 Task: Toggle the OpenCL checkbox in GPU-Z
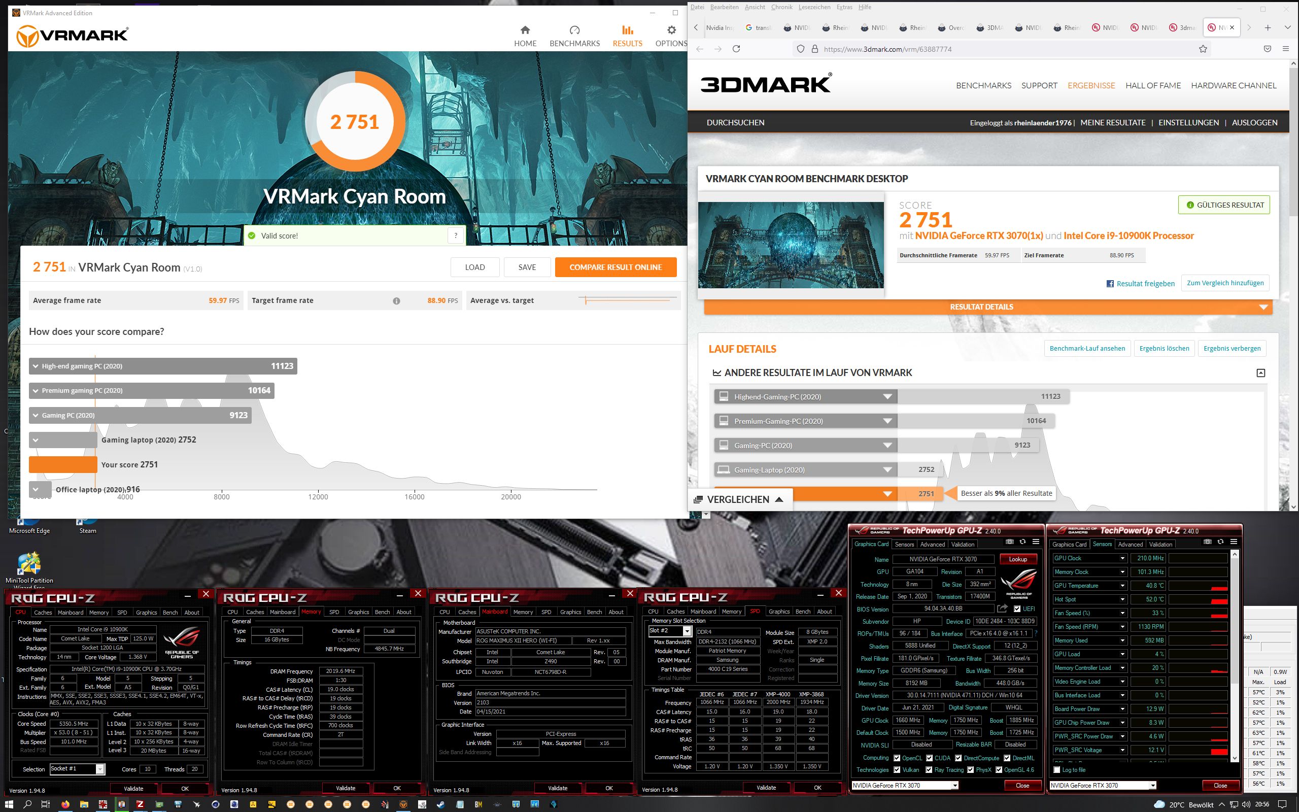pos(897,758)
